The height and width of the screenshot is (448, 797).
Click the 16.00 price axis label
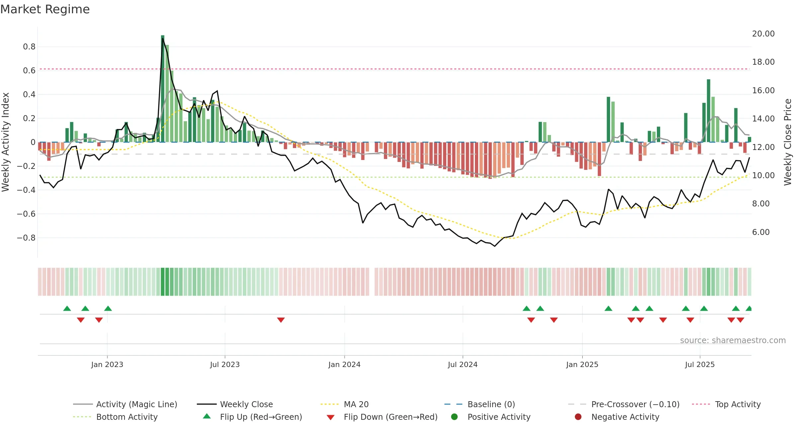tap(763, 91)
